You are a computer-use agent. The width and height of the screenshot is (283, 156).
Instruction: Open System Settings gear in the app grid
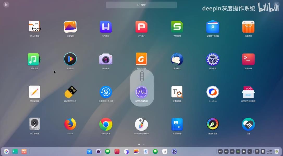coord(213,59)
